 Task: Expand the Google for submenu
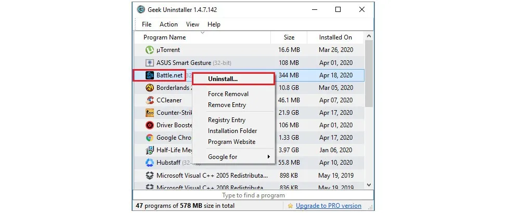pos(233,157)
